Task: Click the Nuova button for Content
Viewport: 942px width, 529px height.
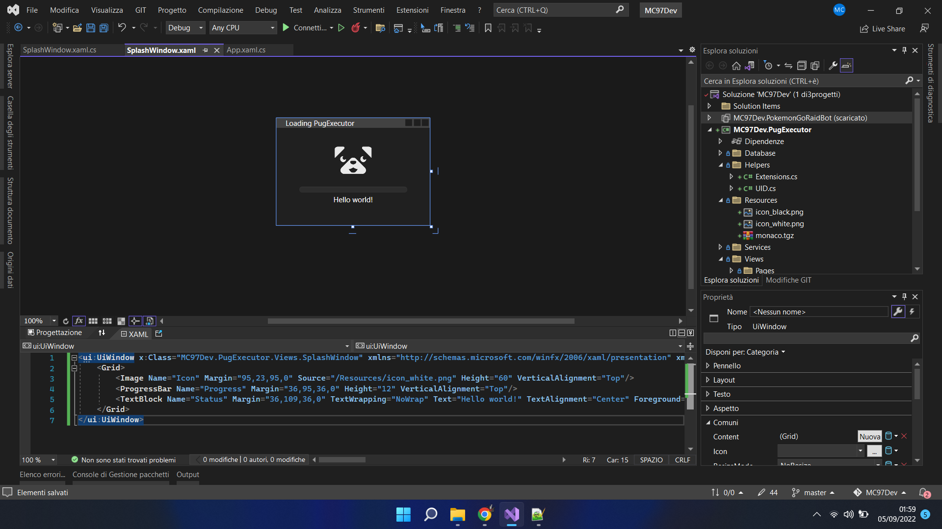Action: click(869, 436)
